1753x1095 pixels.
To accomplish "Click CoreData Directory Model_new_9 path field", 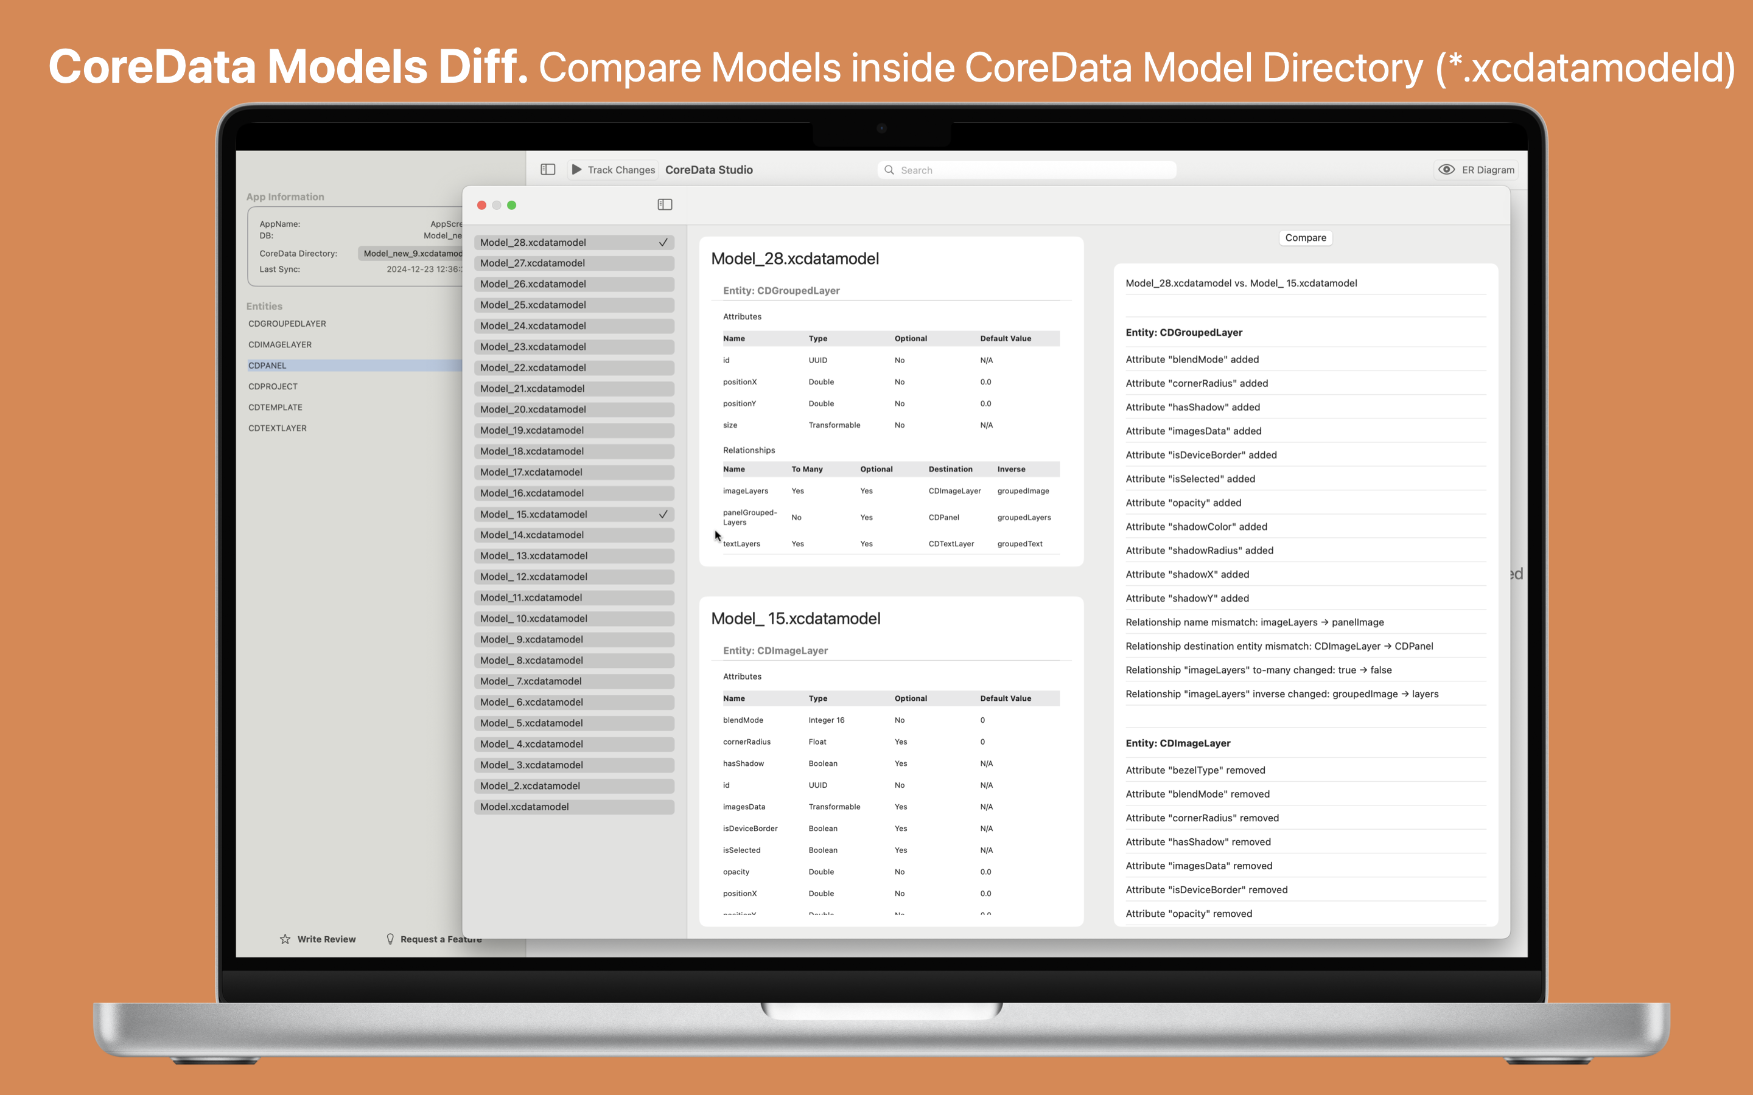I will [411, 254].
